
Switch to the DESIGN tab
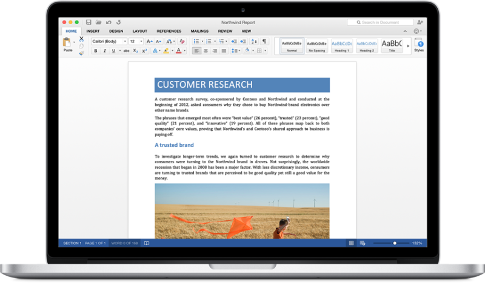click(116, 31)
